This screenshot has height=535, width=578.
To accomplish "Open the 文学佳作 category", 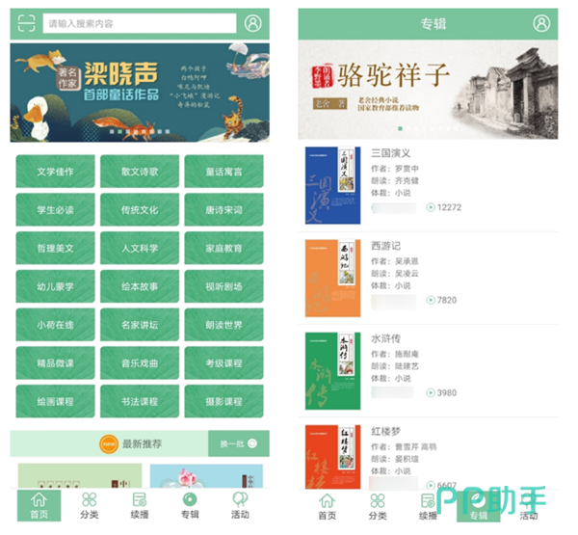I will coord(55,172).
